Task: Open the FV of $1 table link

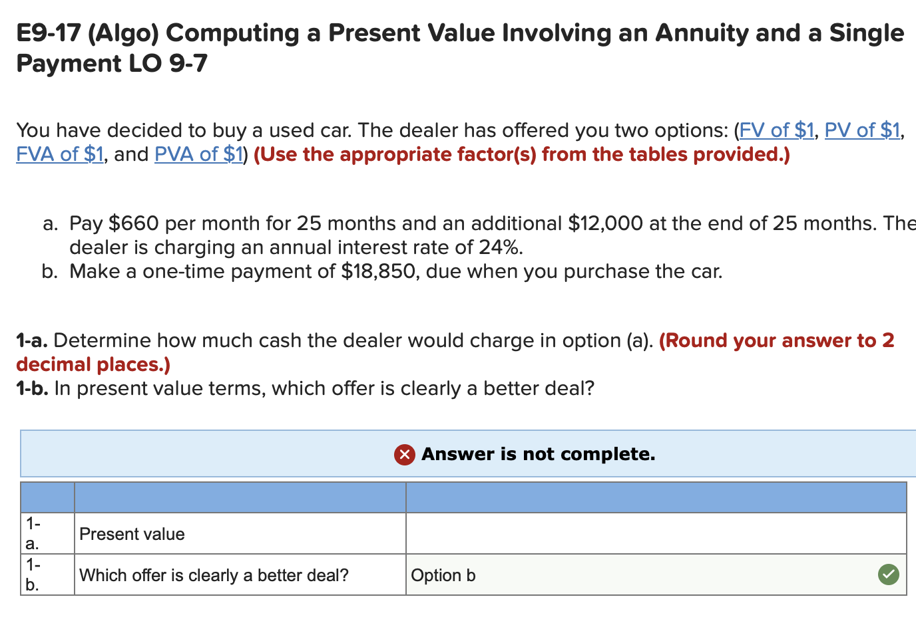Action: [776, 130]
